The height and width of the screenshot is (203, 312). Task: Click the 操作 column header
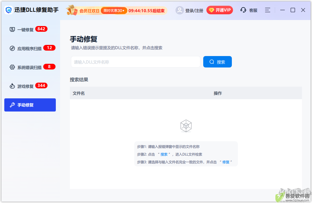pos(218,93)
